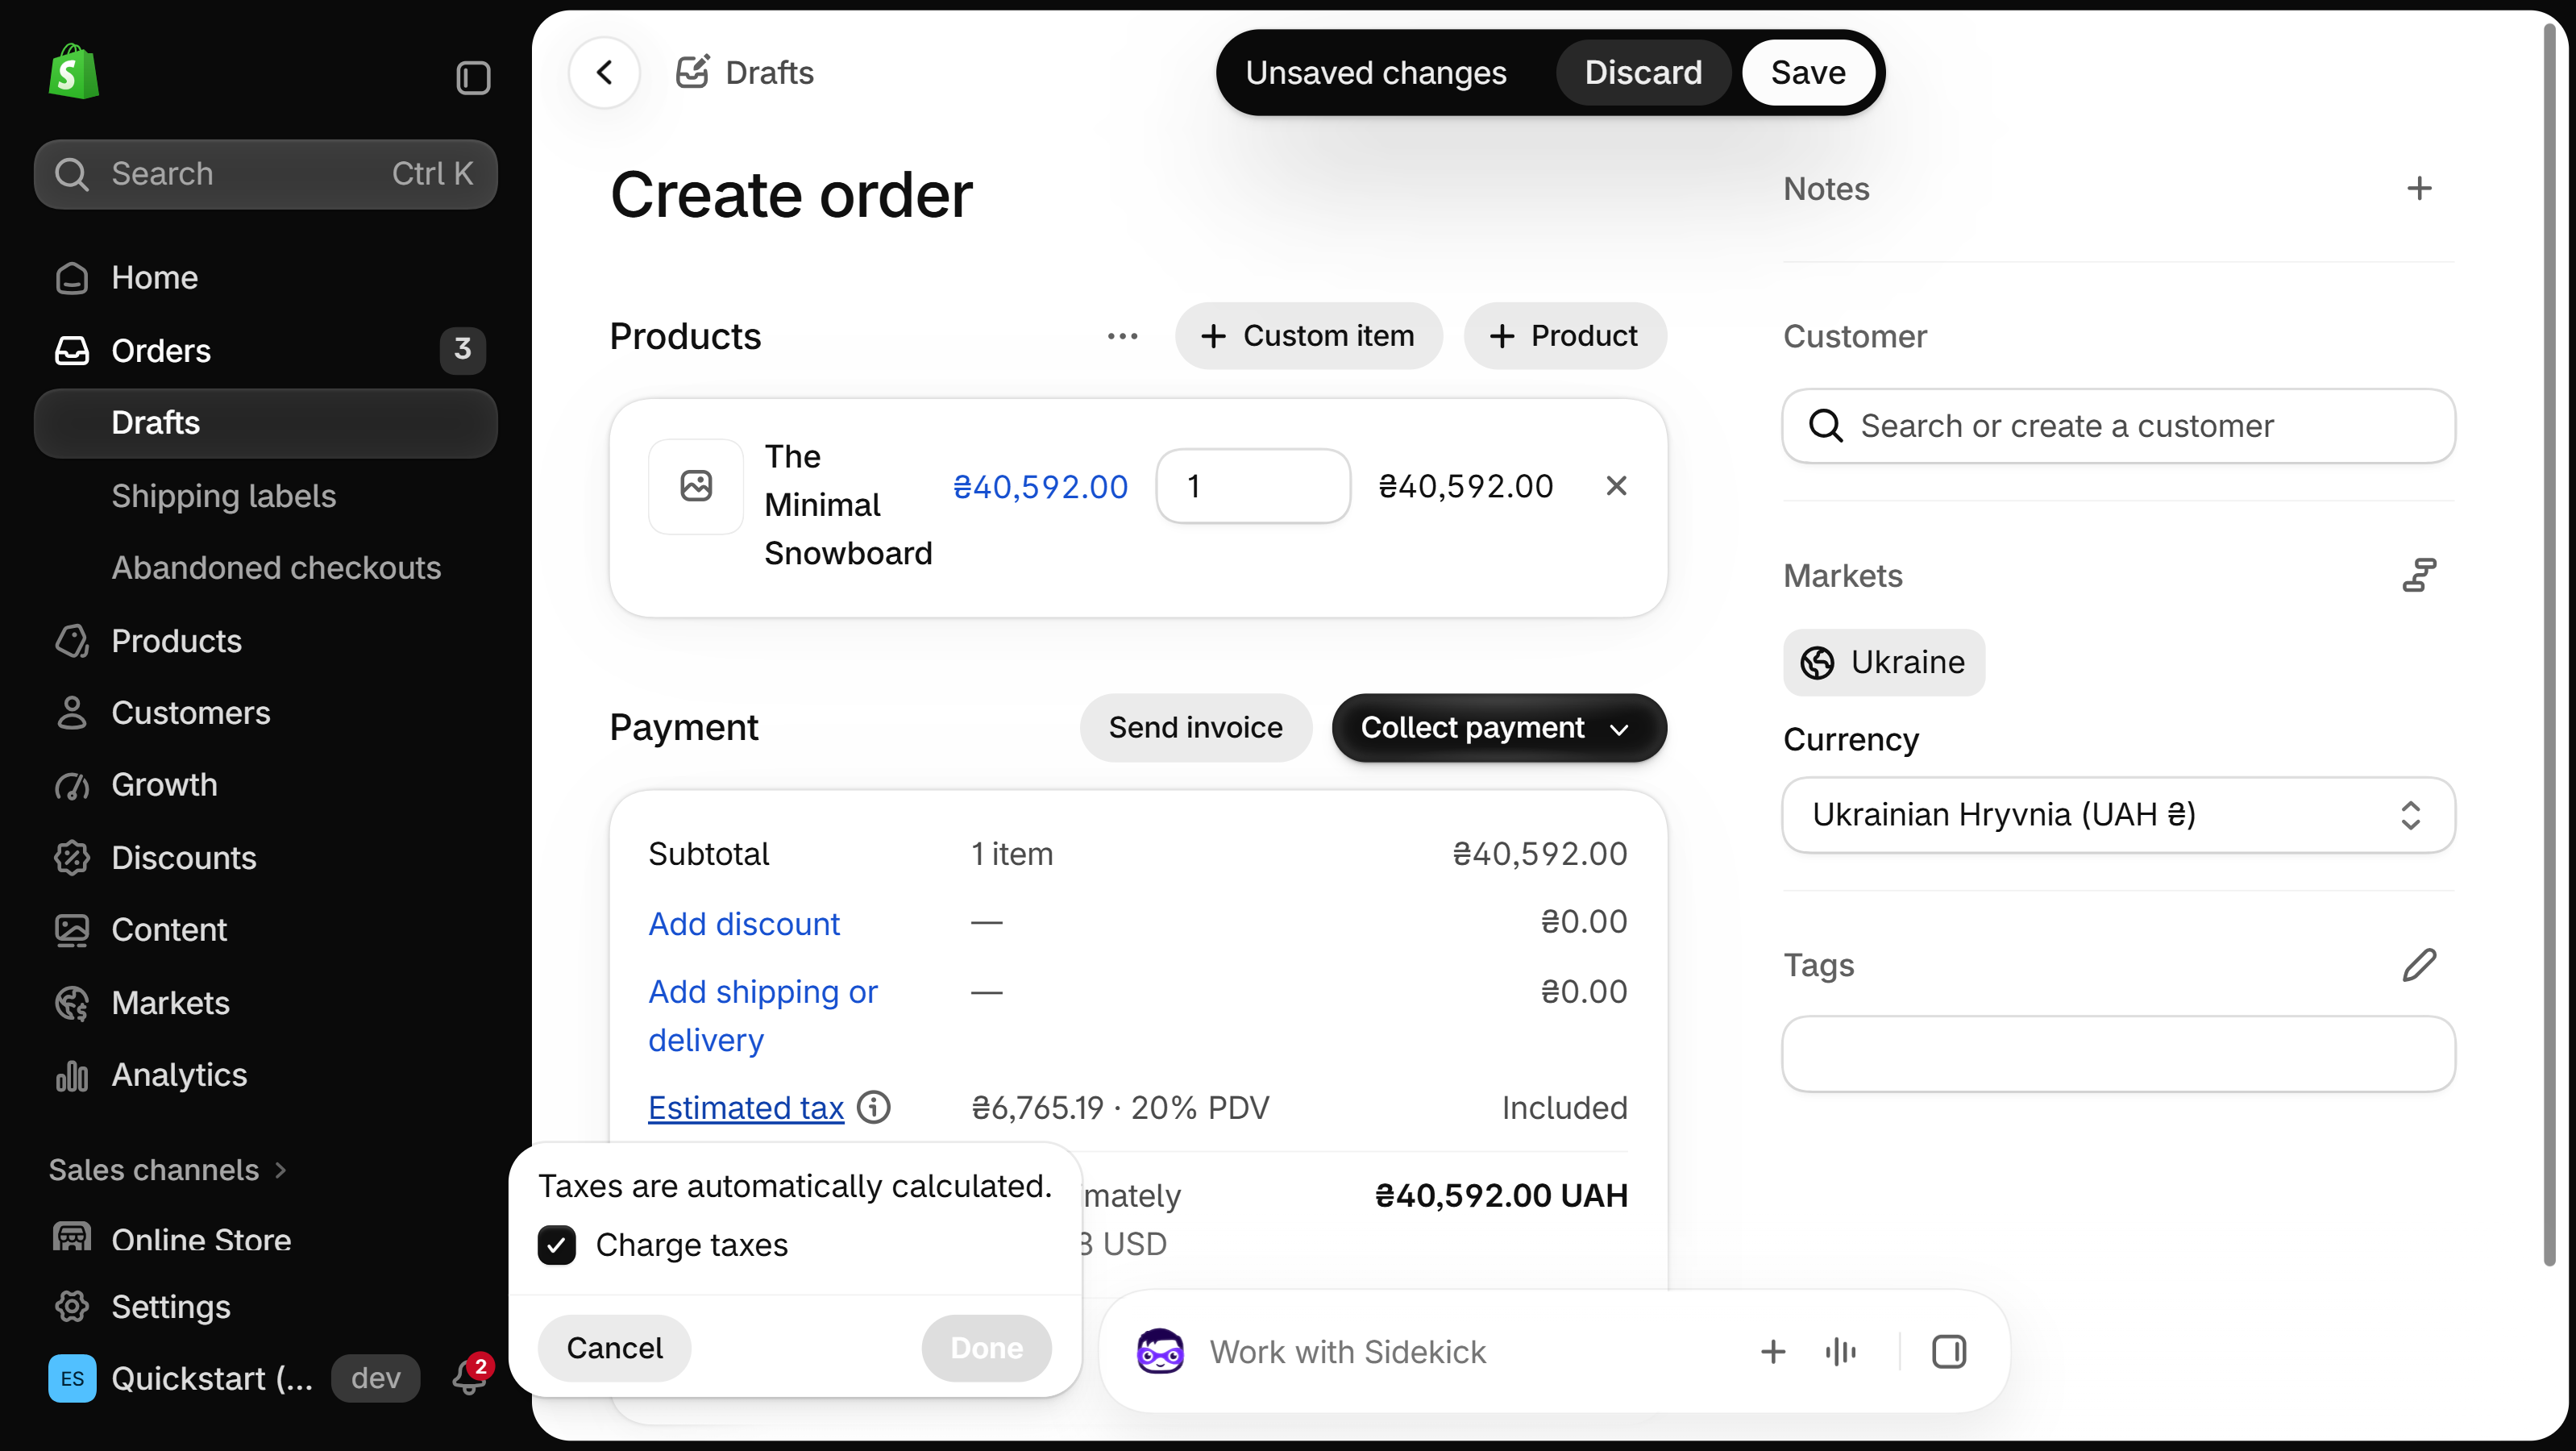2576x1451 pixels.
Task: Click the Search or create a customer field
Action: [2118, 426]
